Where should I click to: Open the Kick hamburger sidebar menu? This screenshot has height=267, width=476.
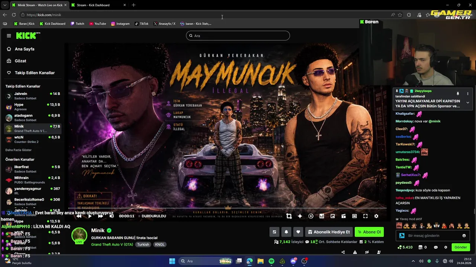click(x=9, y=36)
